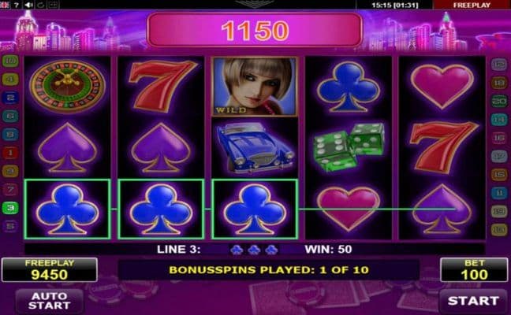Screen dimensions: 511x315
Task: Select the blue payline 2 marker
Action: (x=10, y=98)
